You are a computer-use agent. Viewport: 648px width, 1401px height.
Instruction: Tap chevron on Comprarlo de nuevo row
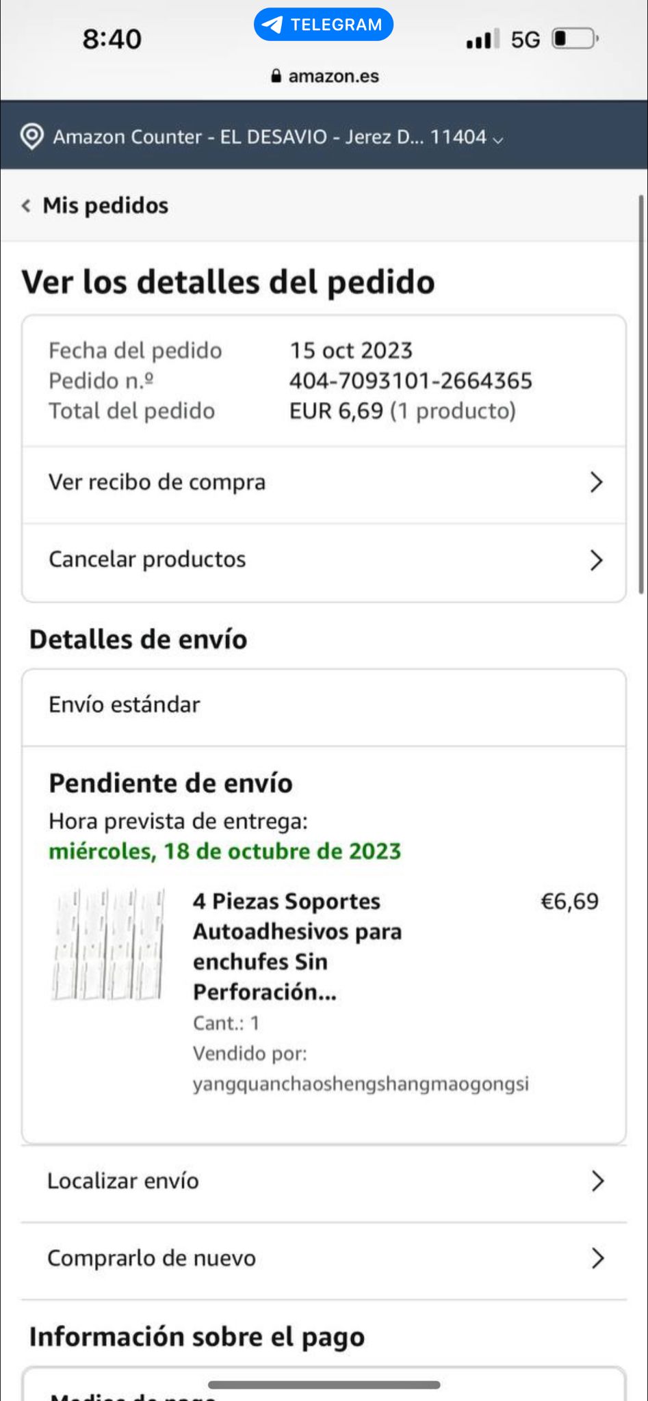597,1258
